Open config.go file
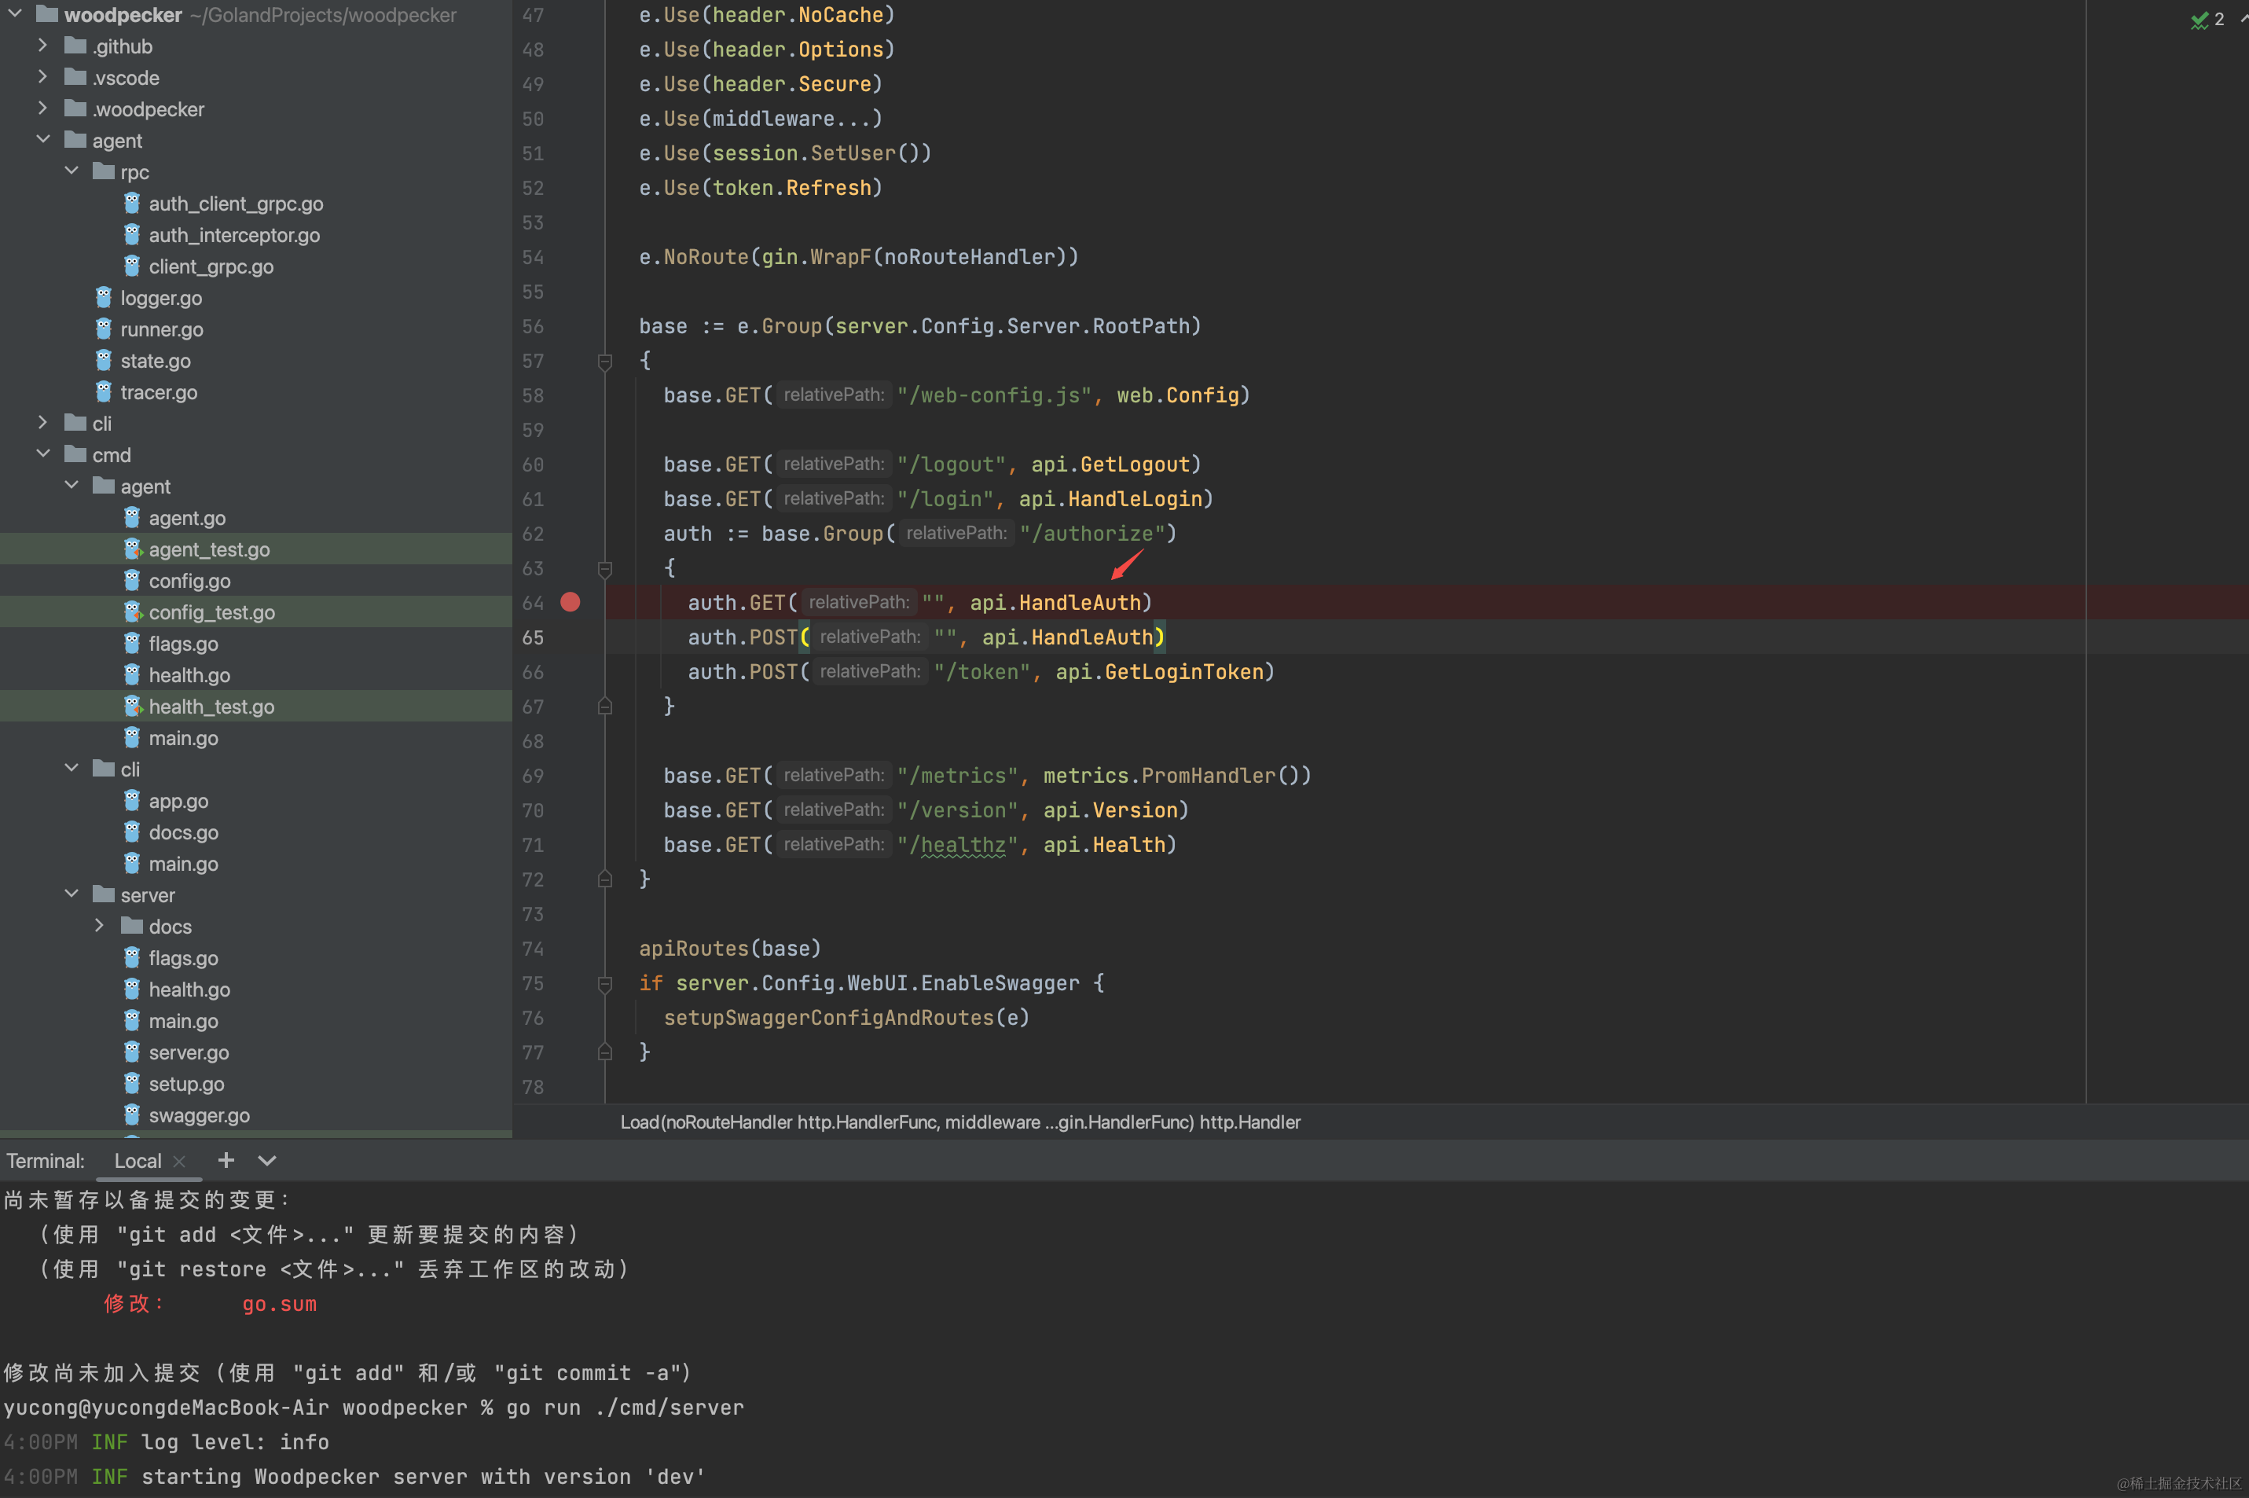The width and height of the screenshot is (2249, 1498). pyautogui.click(x=189, y=581)
